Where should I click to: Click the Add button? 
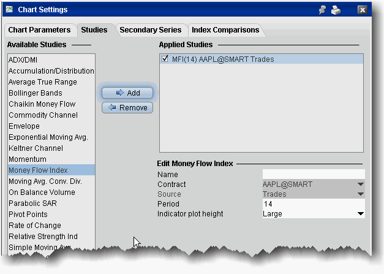(x=127, y=93)
